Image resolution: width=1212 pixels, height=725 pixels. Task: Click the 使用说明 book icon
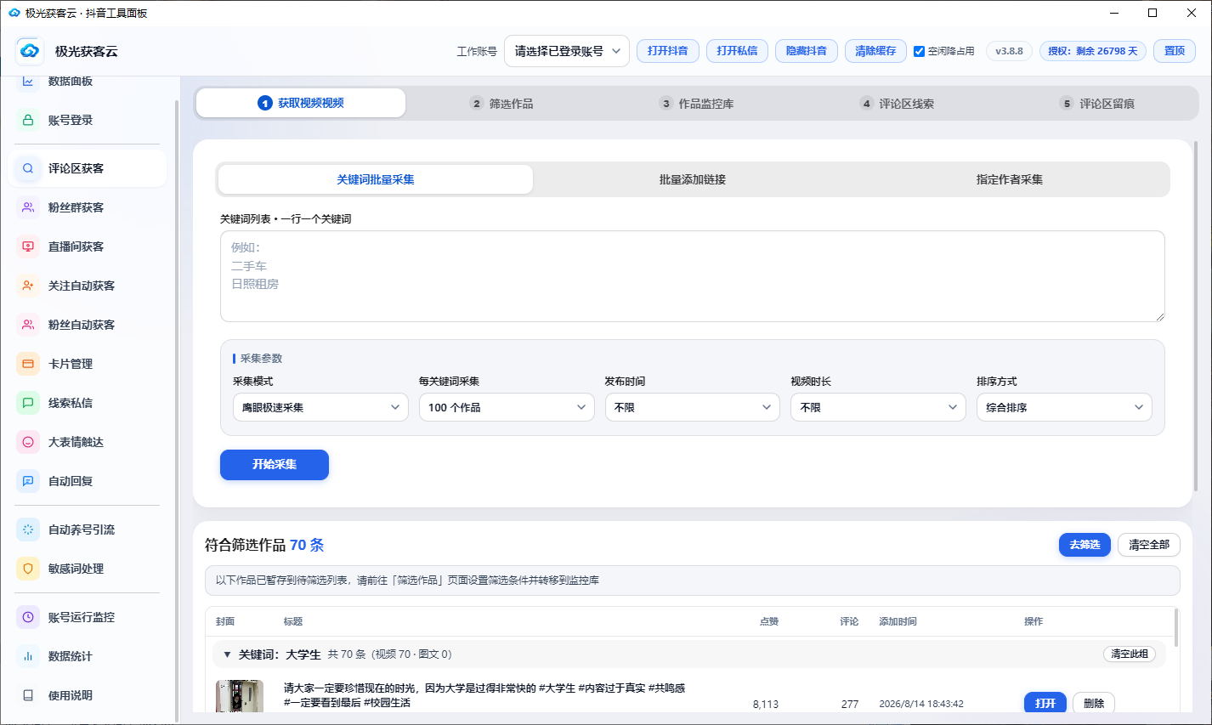(x=28, y=695)
